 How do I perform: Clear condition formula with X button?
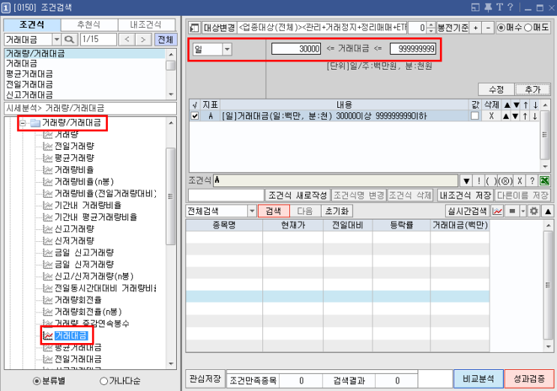[520, 181]
